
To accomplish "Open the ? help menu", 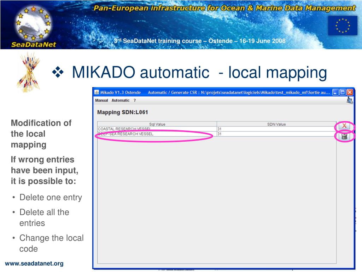I will click(x=135, y=100).
